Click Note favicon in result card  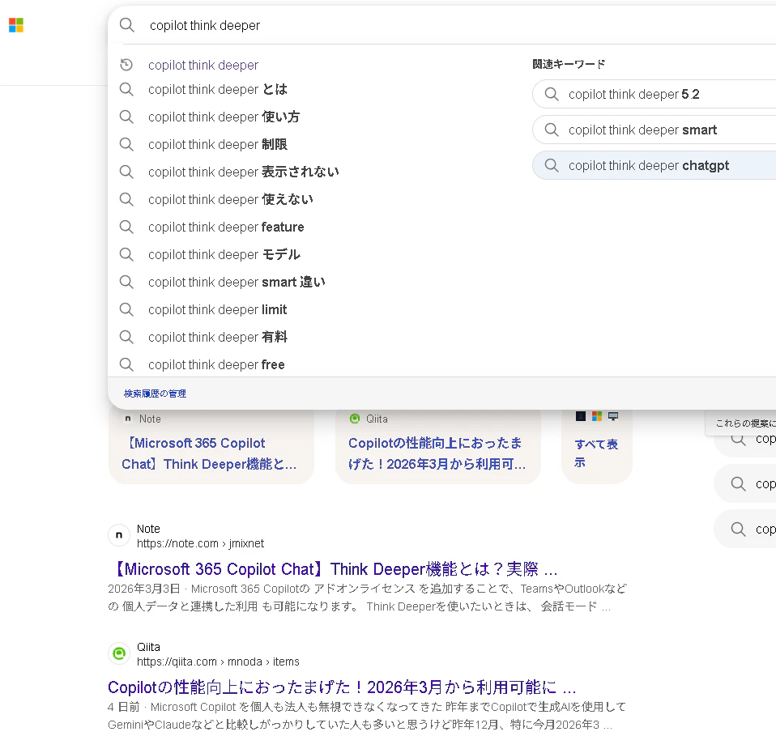click(x=128, y=419)
